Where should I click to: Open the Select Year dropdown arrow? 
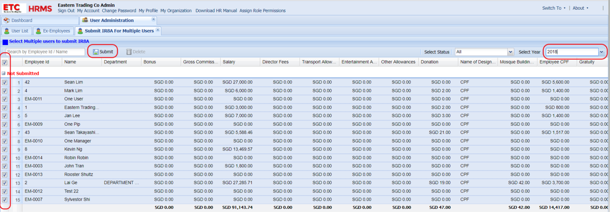[x=601, y=52]
